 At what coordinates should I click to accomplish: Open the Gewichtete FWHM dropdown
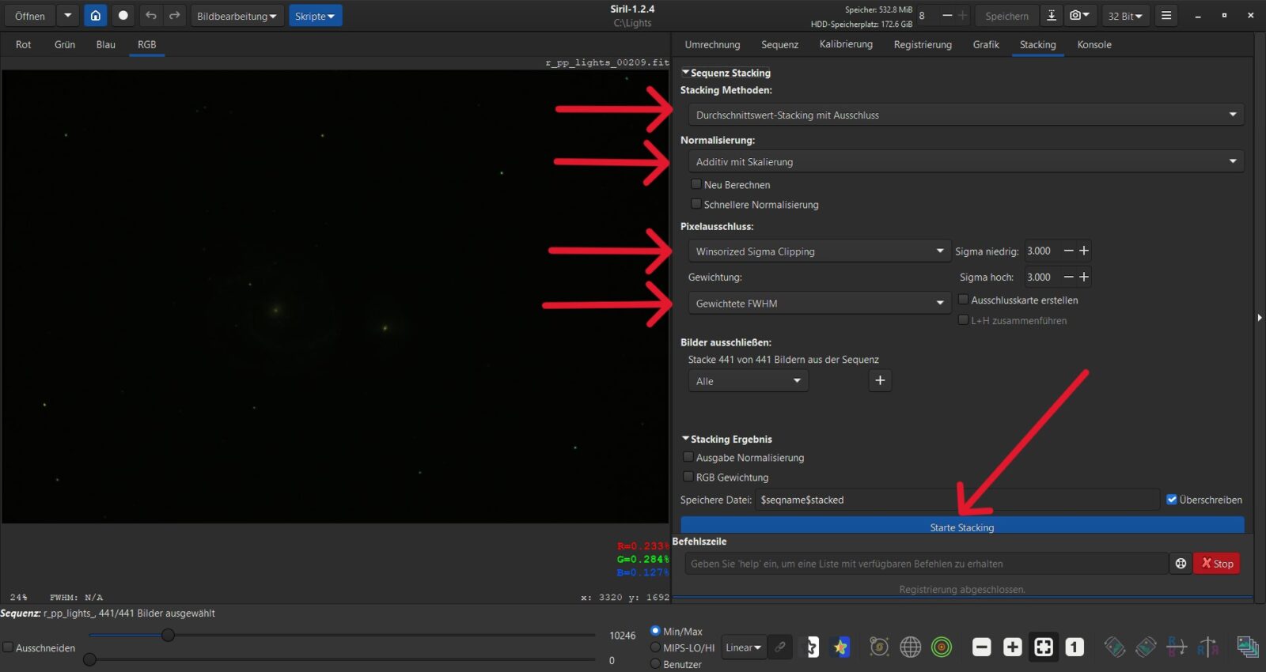pyautogui.click(x=819, y=304)
